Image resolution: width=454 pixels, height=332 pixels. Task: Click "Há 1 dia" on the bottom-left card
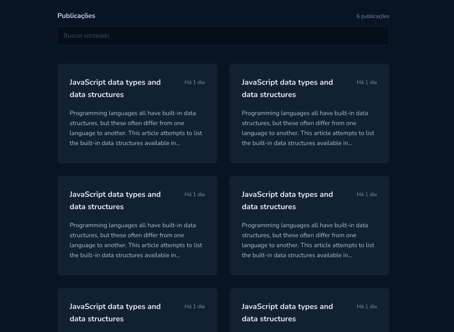click(x=194, y=307)
